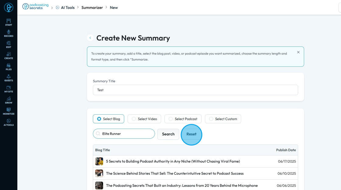Open My Site in sidebar
Viewport: 341px width, 190px height.
point(9,89)
